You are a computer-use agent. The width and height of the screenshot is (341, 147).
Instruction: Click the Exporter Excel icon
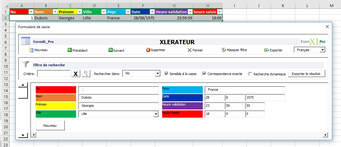tap(266, 50)
